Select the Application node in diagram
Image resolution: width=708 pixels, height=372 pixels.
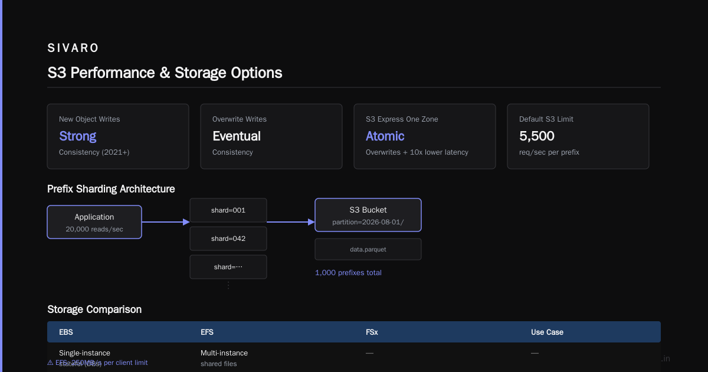point(94,222)
